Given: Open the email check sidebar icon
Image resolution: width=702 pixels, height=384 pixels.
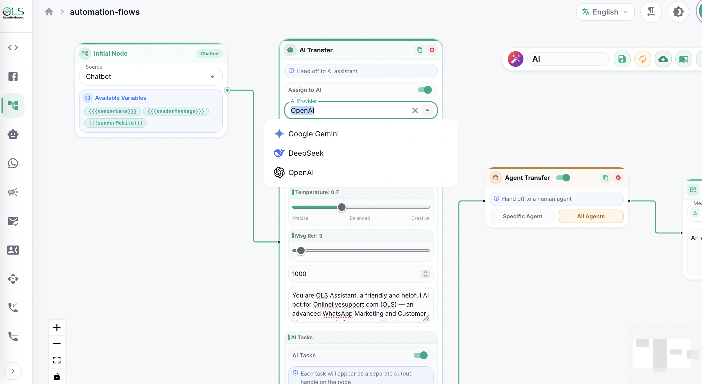Looking at the screenshot, I should (13, 221).
